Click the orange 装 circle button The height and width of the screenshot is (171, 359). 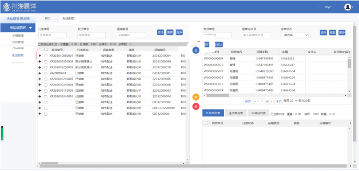[x=196, y=97]
